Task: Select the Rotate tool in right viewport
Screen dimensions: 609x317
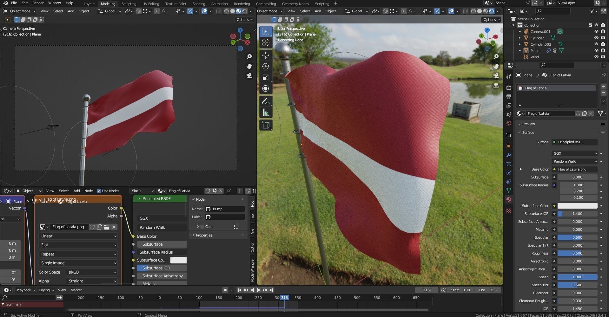Action: (x=266, y=66)
